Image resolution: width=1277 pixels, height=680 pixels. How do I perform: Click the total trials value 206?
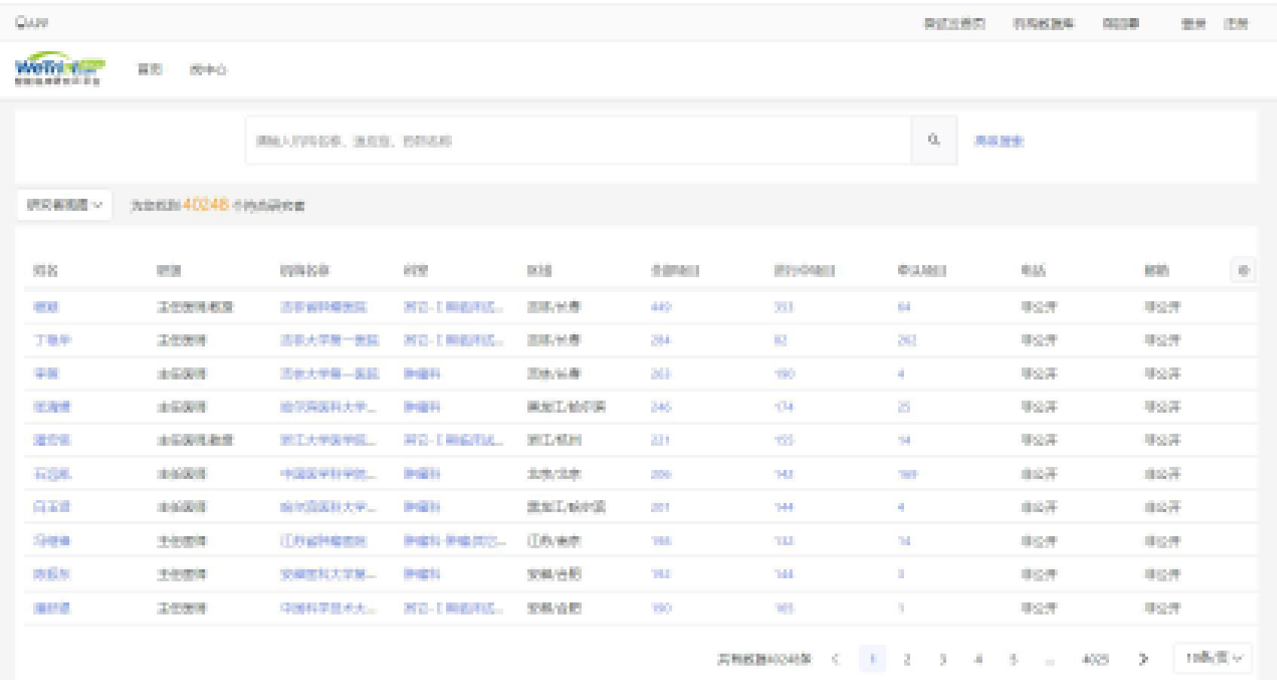tap(661, 474)
